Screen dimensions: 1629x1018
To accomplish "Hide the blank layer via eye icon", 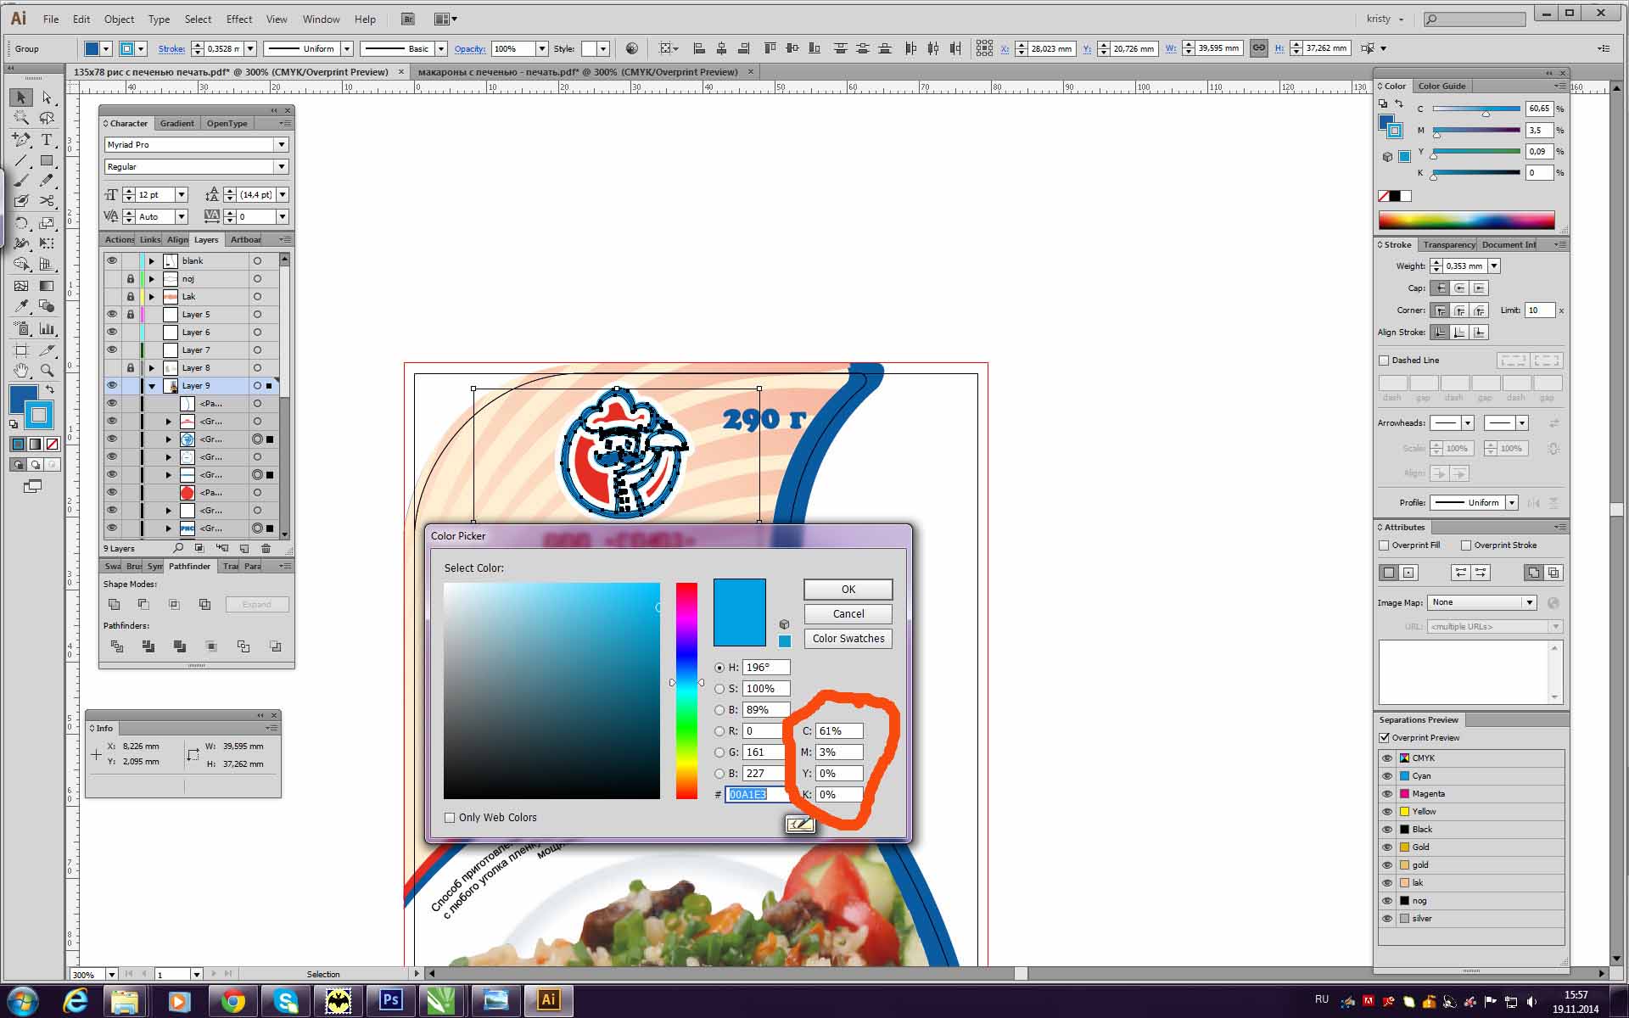I will click(x=112, y=260).
